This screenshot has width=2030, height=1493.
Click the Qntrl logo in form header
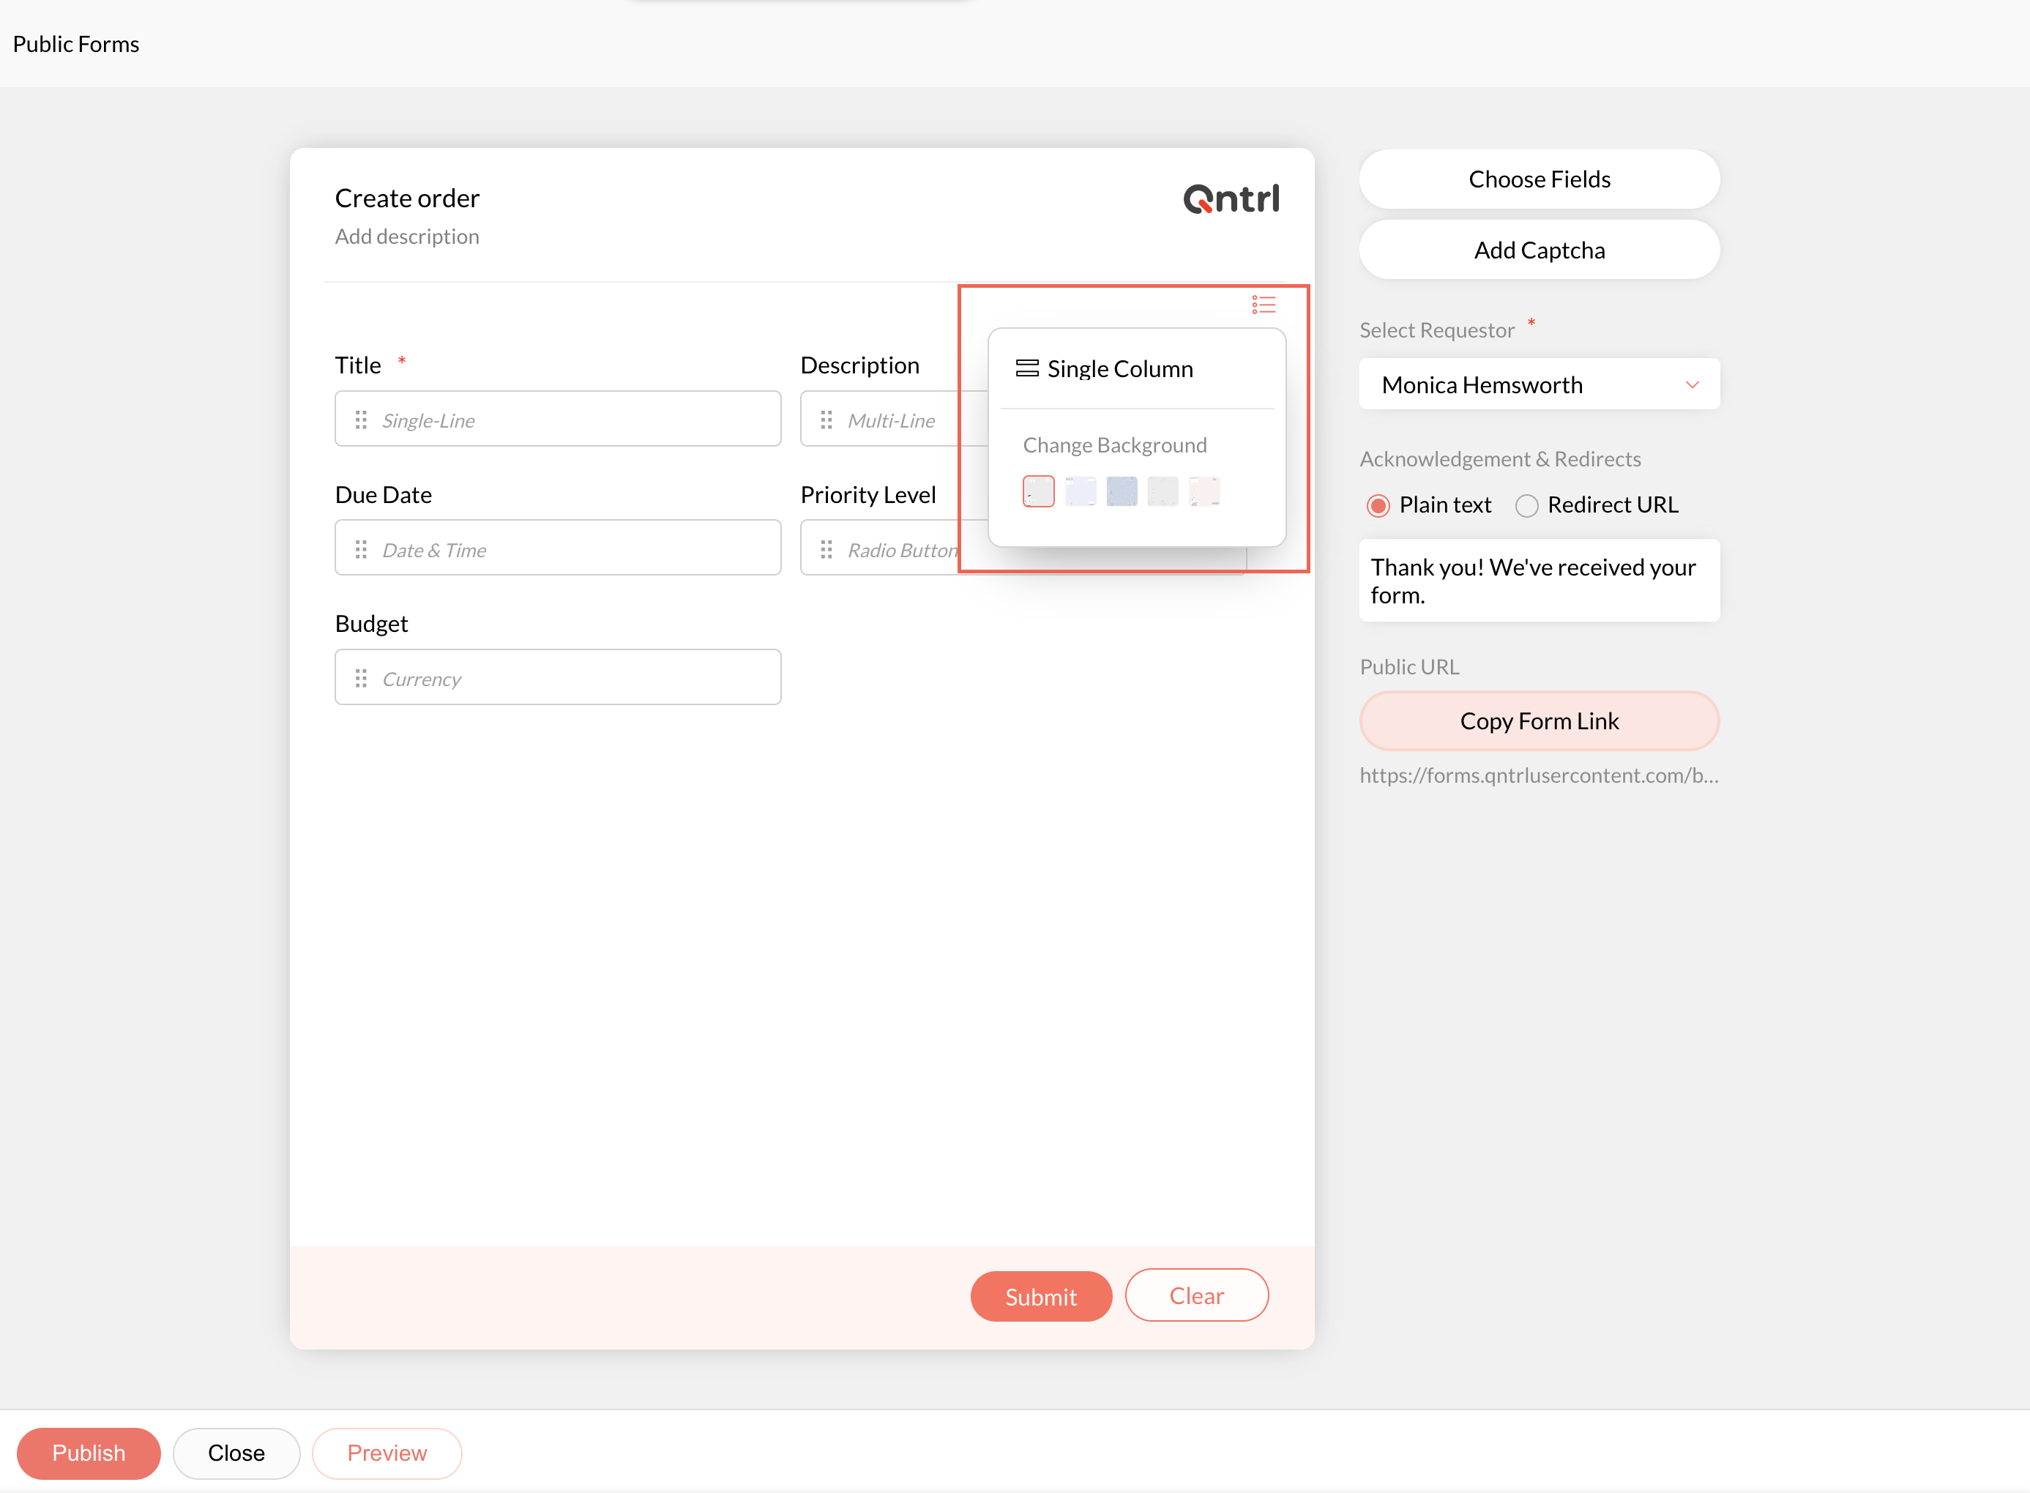[x=1231, y=199]
